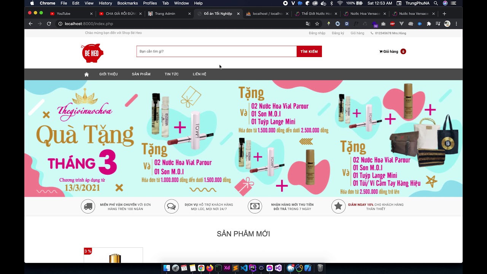Open Messenger from the dock
Viewport: 487px width, 274px height.
[x=270, y=268]
